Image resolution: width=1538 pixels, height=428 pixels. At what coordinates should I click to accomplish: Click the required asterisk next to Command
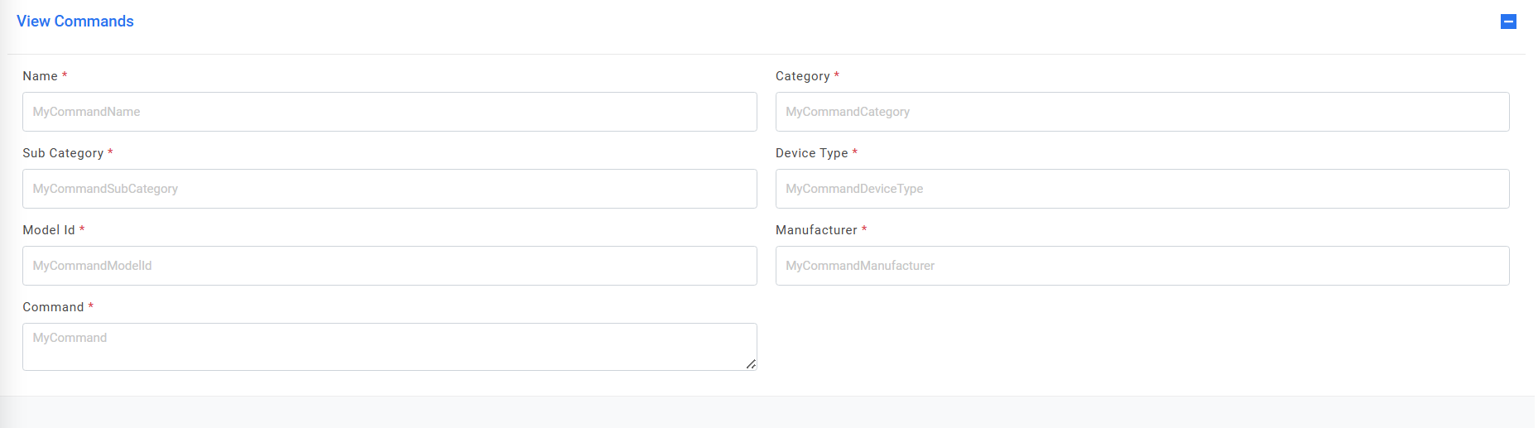(x=91, y=306)
